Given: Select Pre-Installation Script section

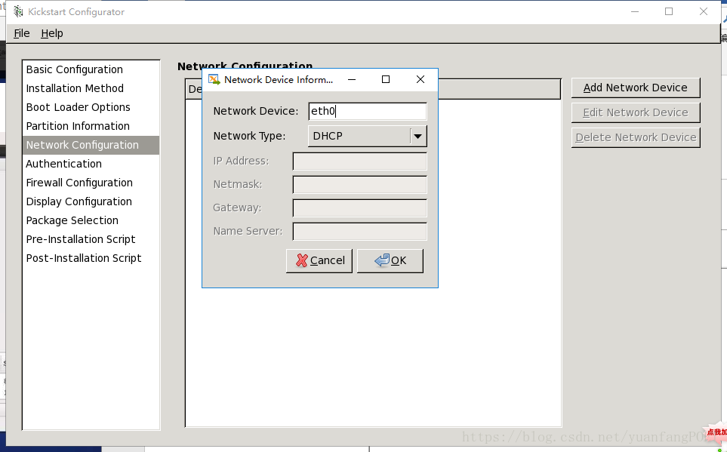Looking at the screenshot, I should tap(91, 239).
